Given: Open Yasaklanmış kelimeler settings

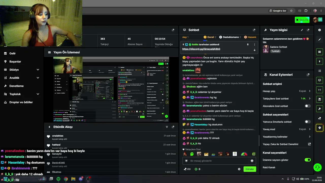Looking at the screenshot, I should click(x=287, y=137).
